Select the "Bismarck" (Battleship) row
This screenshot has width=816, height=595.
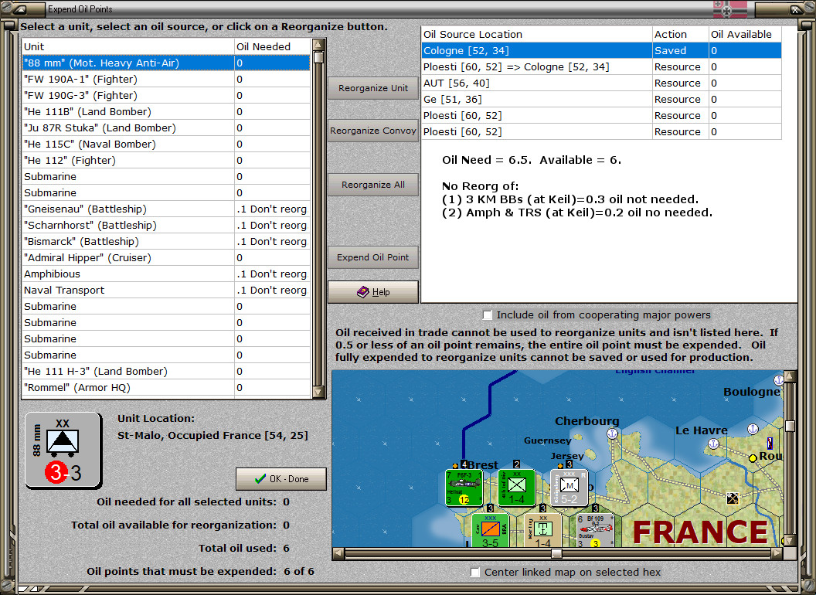(x=166, y=241)
